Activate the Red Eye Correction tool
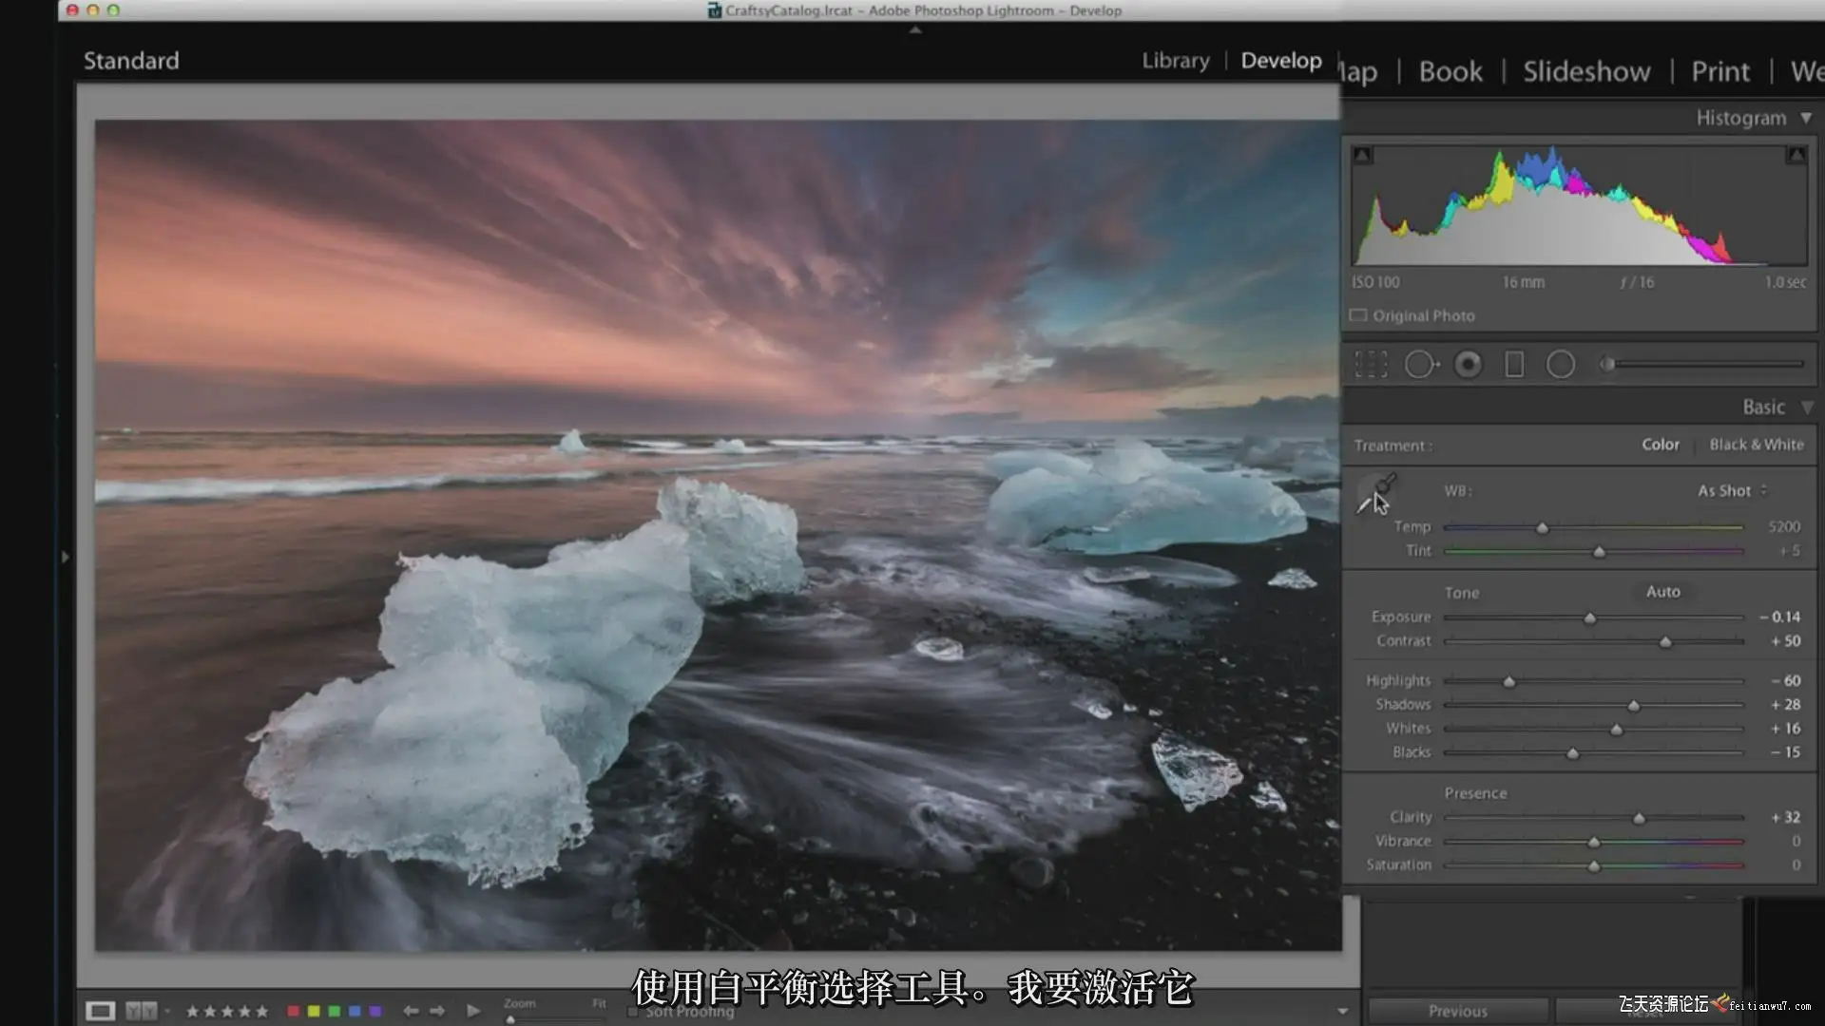1825x1026 pixels. [1468, 365]
